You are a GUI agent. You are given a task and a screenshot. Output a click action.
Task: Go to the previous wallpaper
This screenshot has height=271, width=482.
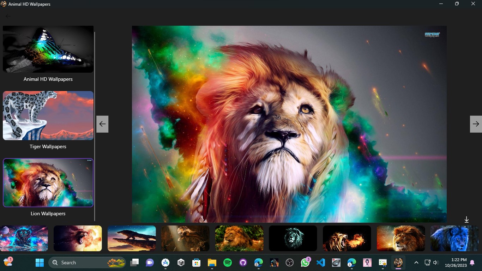coord(102,124)
